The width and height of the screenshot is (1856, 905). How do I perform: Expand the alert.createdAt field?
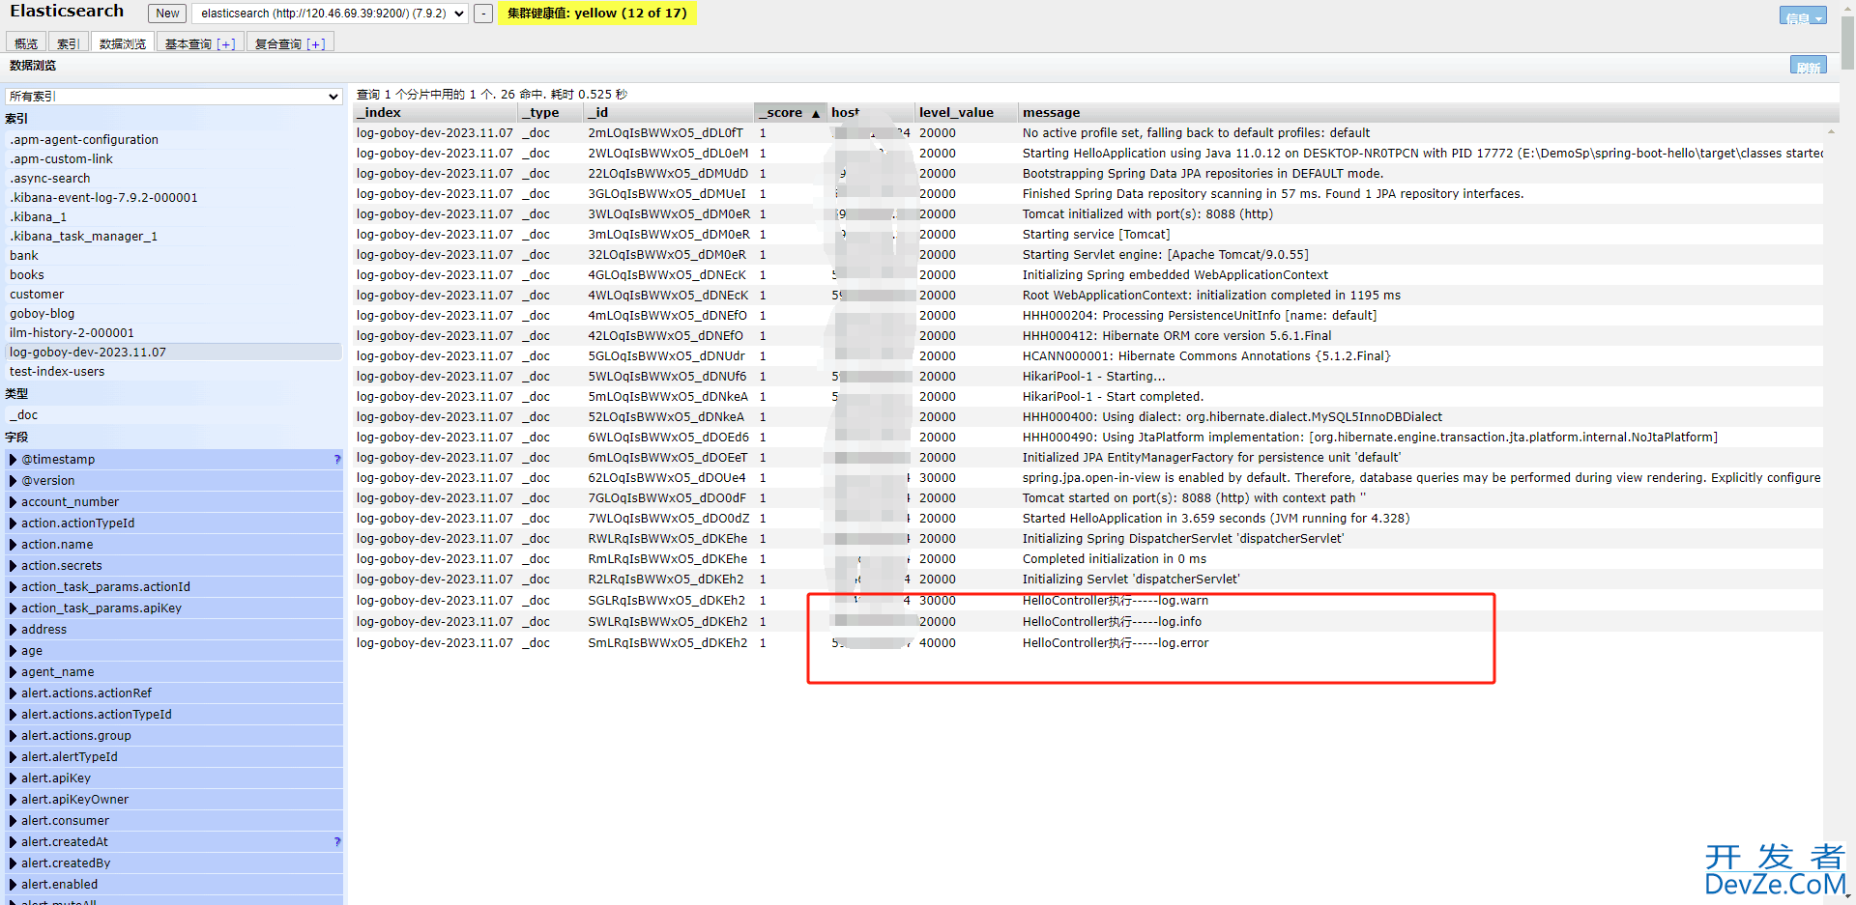[x=174, y=842]
